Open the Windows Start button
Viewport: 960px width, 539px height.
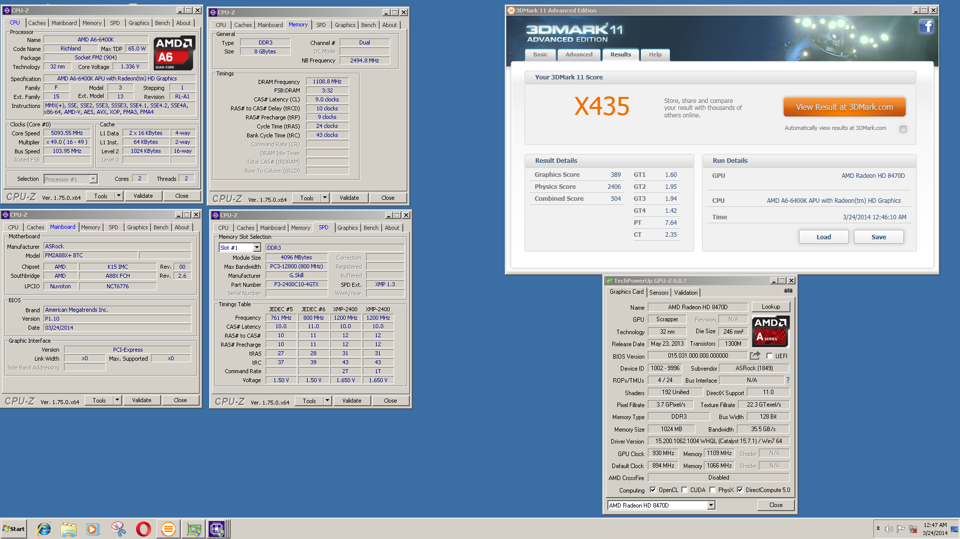click(14, 529)
